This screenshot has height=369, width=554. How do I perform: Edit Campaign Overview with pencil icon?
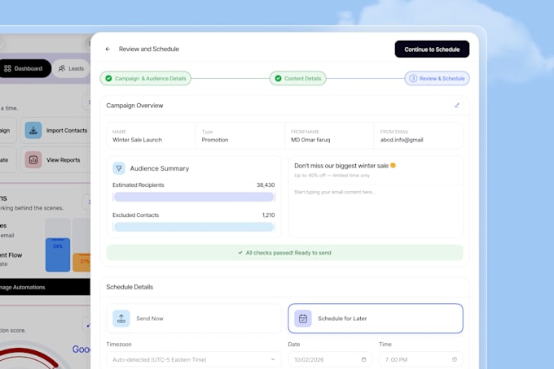(x=457, y=106)
